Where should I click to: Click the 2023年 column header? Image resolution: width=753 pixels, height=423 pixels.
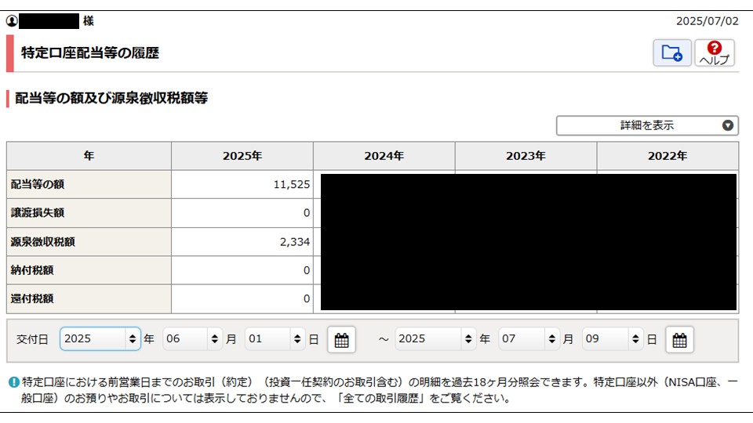click(x=526, y=156)
